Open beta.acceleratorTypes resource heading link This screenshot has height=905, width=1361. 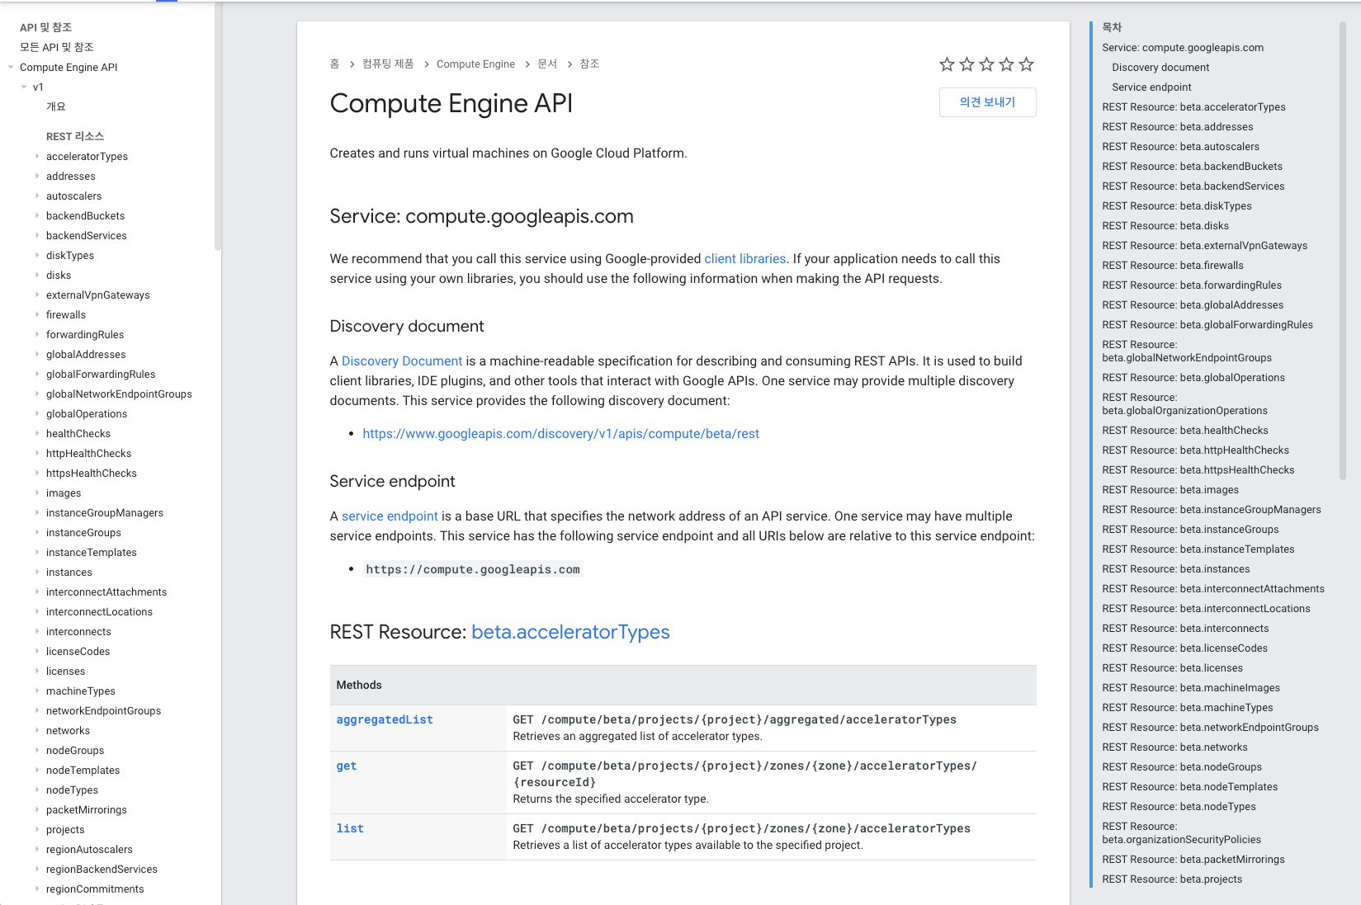(x=570, y=632)
